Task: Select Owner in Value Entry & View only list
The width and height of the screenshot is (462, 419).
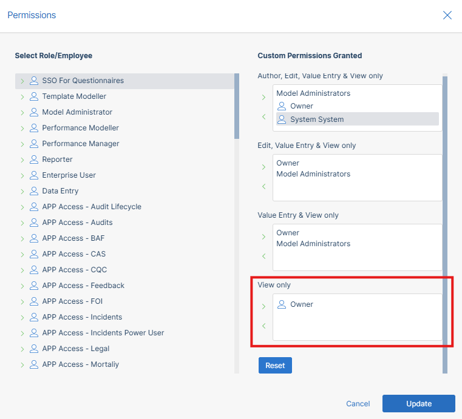Action: pos(288,233)
